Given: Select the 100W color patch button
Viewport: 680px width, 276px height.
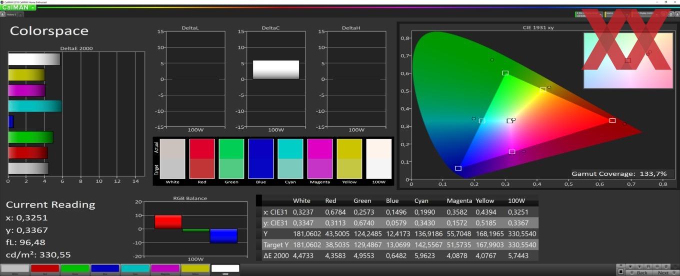Looking at the screenshot, I should [x=225, y=269].
